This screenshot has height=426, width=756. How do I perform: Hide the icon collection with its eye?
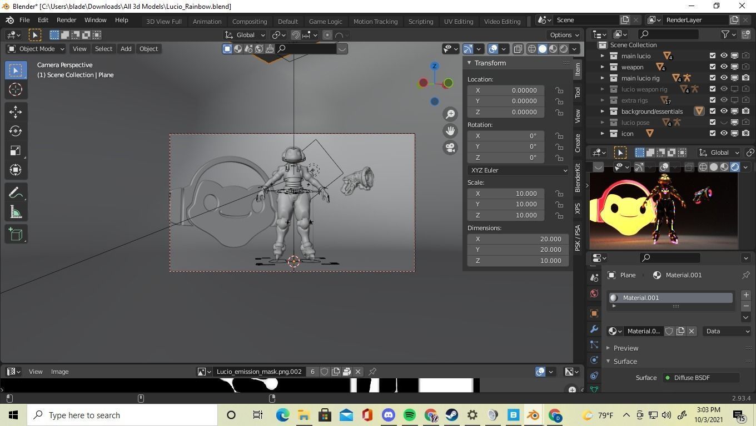coord(724,134)
